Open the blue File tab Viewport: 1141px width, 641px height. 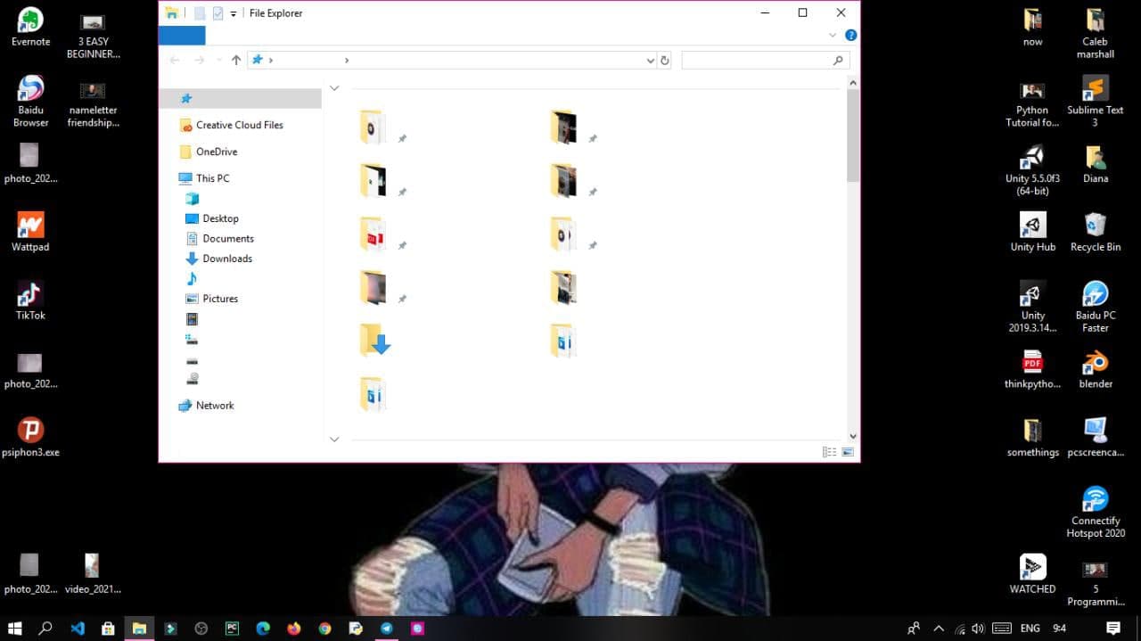pyautogui.click(x=182, y=36)
